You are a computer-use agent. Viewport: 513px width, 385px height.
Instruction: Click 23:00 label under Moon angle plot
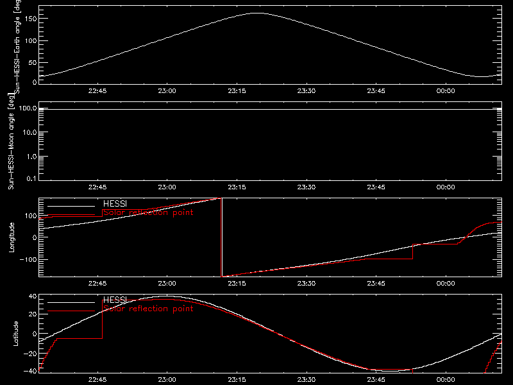click(x=167, y=187)
